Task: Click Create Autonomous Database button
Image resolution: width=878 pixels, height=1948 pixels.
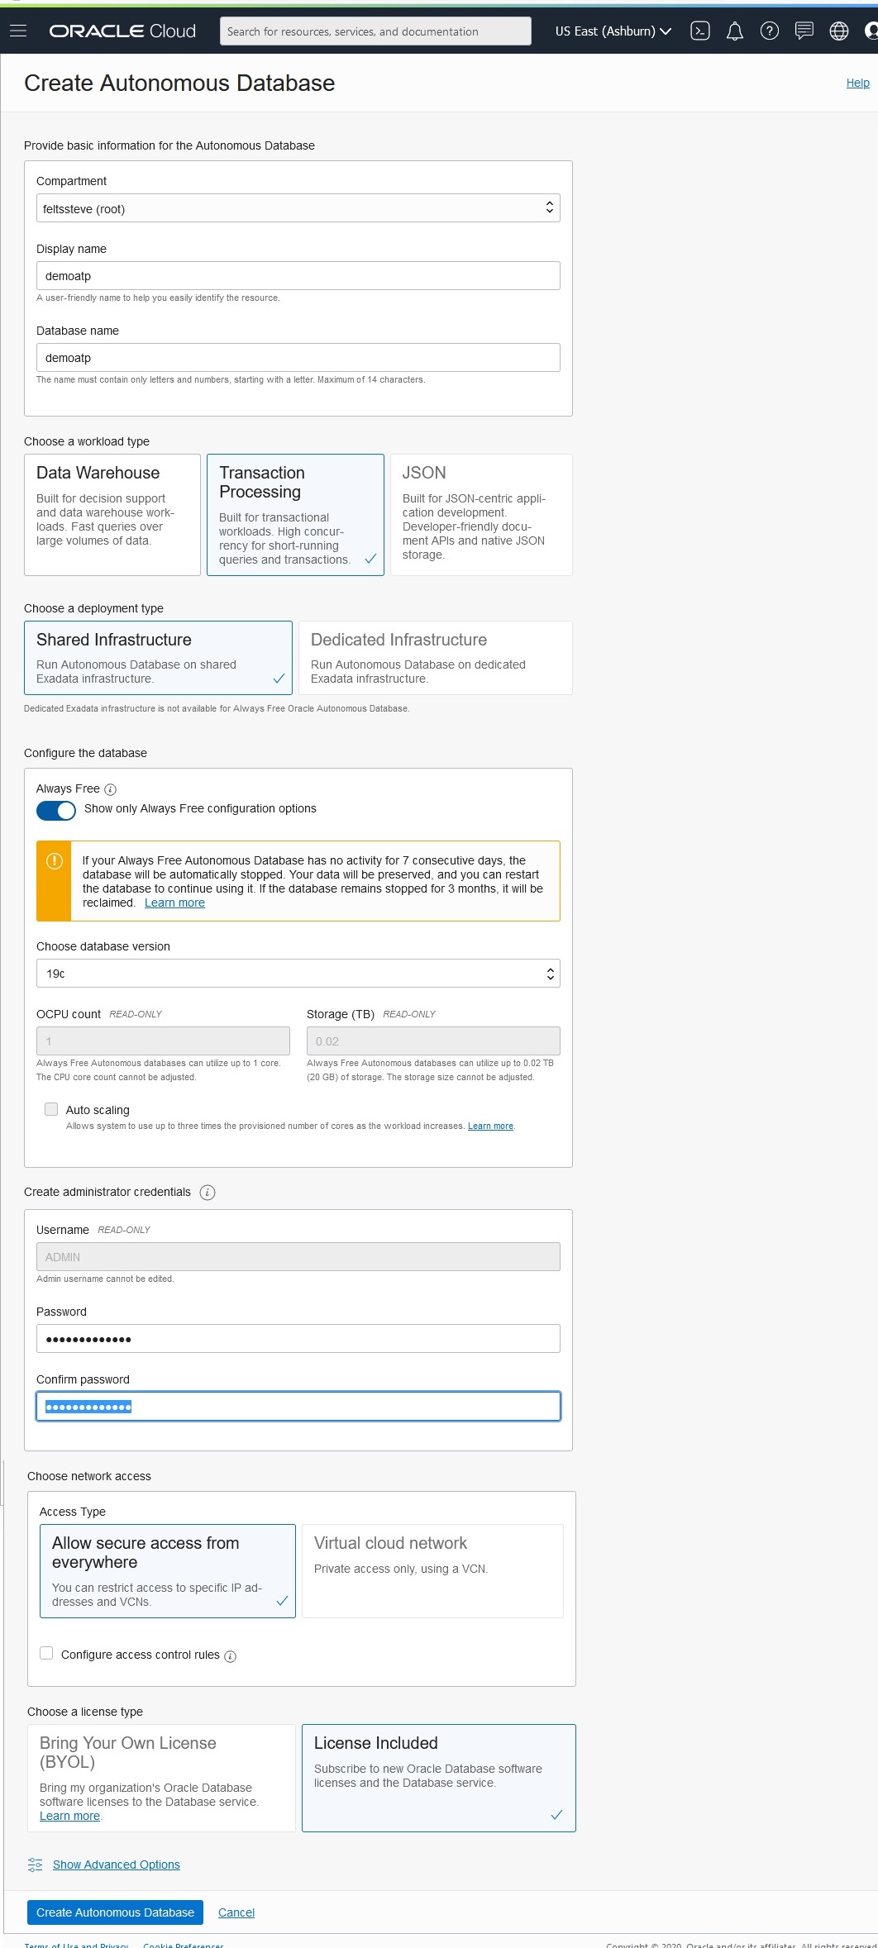Action: pos(115,1912)
